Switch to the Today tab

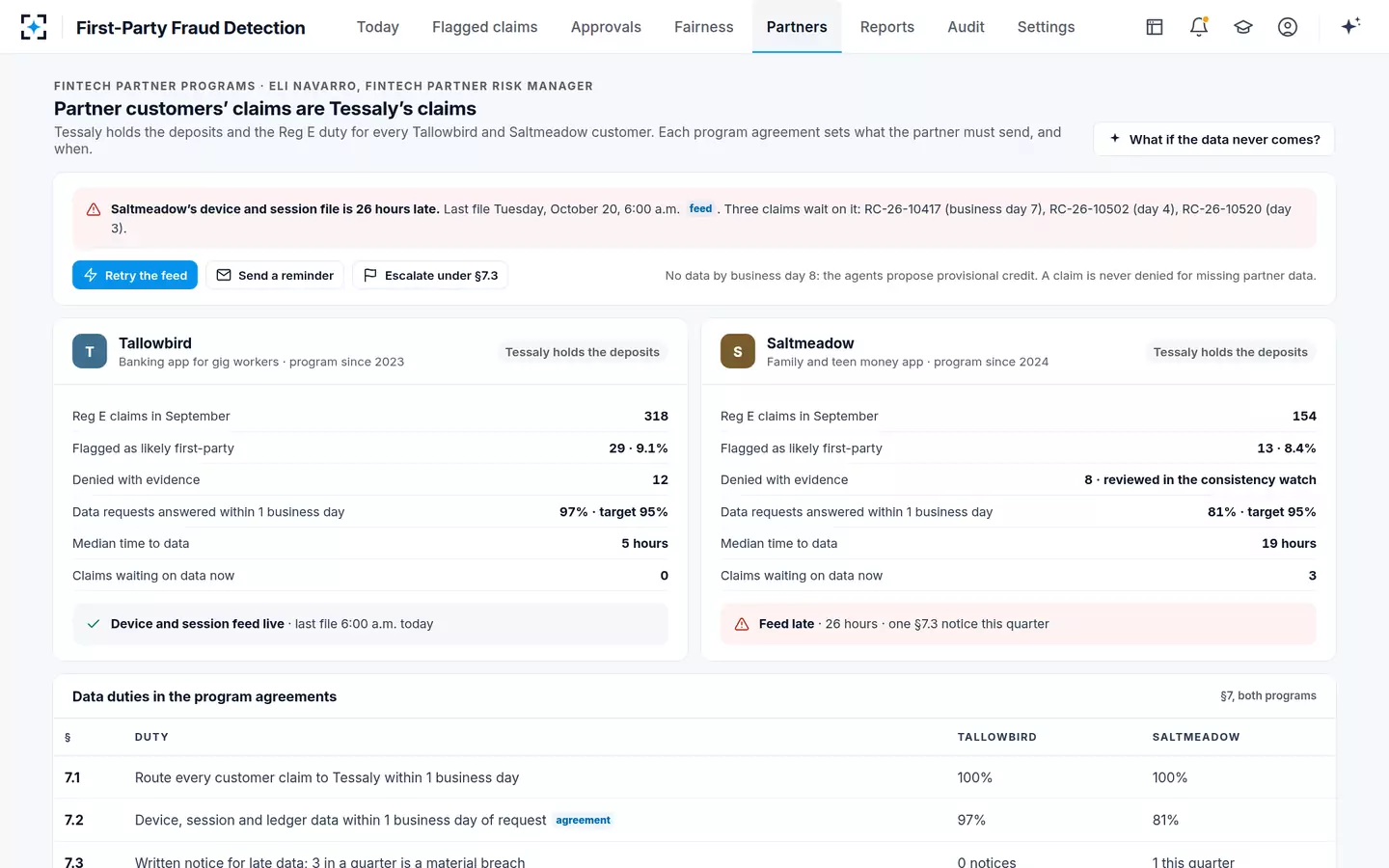[x=378, y=27]
